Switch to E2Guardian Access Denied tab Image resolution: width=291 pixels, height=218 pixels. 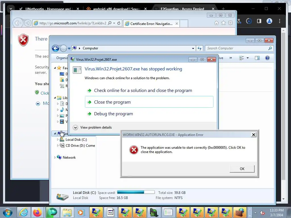pos(182,9)
